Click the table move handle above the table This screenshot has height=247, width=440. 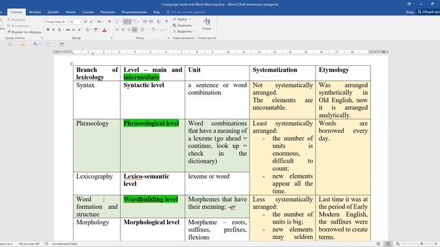(71, 64)
